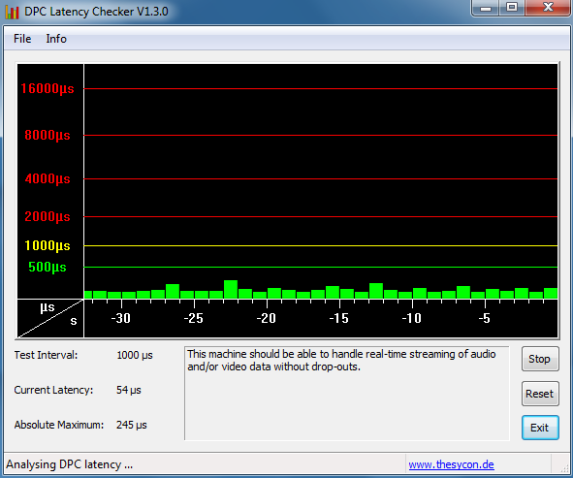Exit the application
Screen dimensions: 573x478
click(x=540, y=428)
